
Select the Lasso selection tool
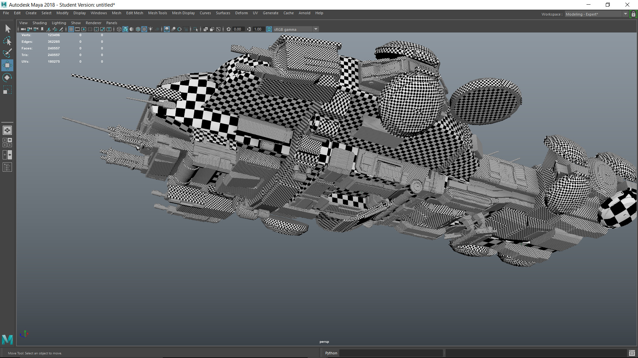7,40
